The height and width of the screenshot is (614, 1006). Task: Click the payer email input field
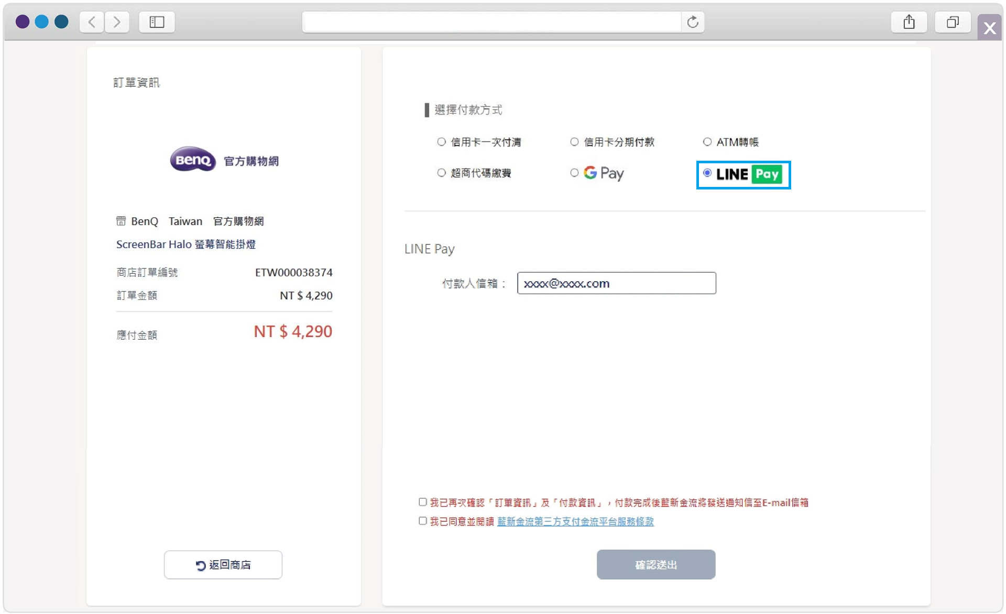(x=616, y=283)
